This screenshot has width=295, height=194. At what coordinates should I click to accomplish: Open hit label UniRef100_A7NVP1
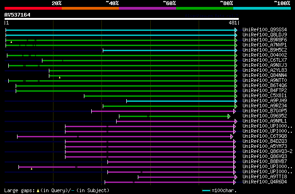265,45
